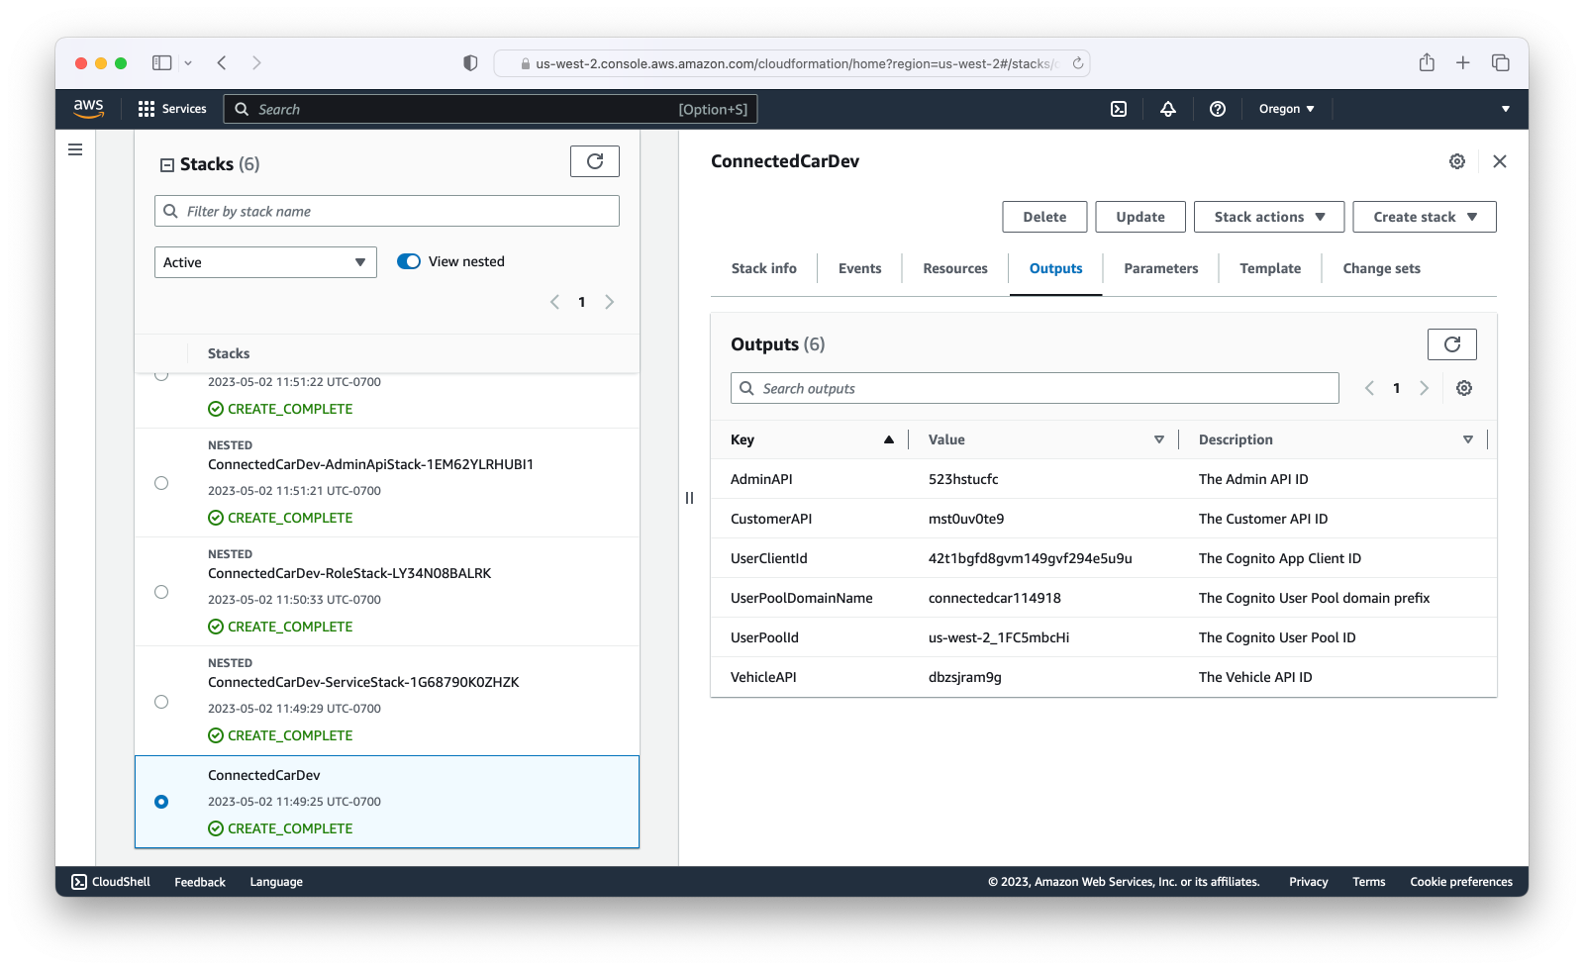Click the Safari URL address bar

[792, 63]
